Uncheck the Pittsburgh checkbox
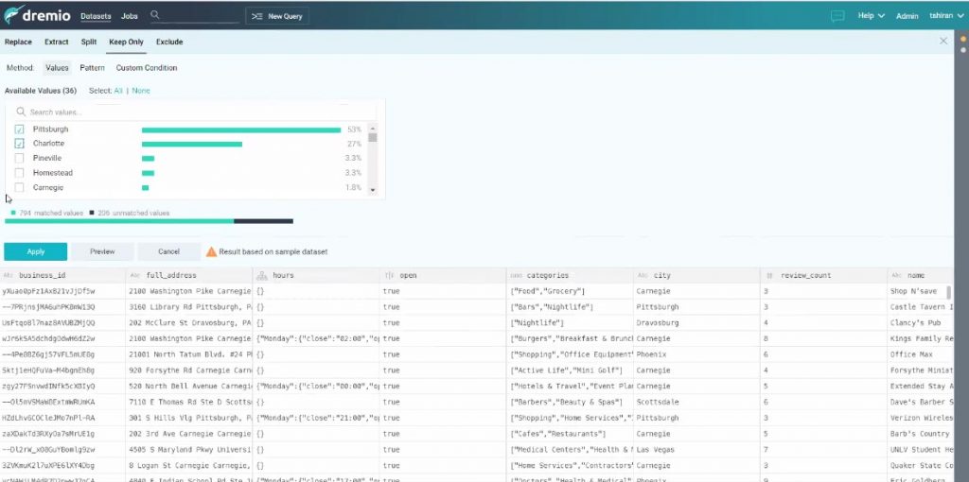This screenshot has width=969, height=482. (19, 129)
